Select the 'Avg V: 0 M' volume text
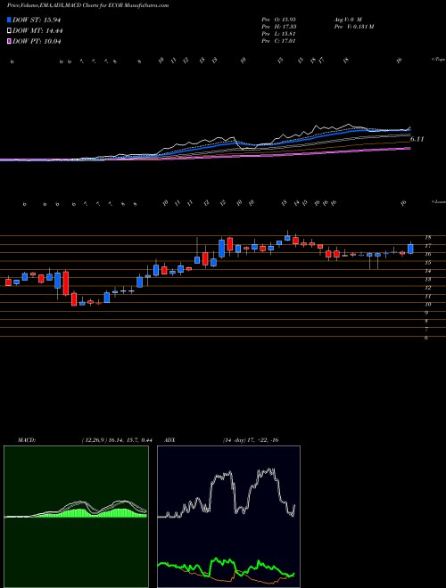This screenshot has width=446, height=588. 347,19
